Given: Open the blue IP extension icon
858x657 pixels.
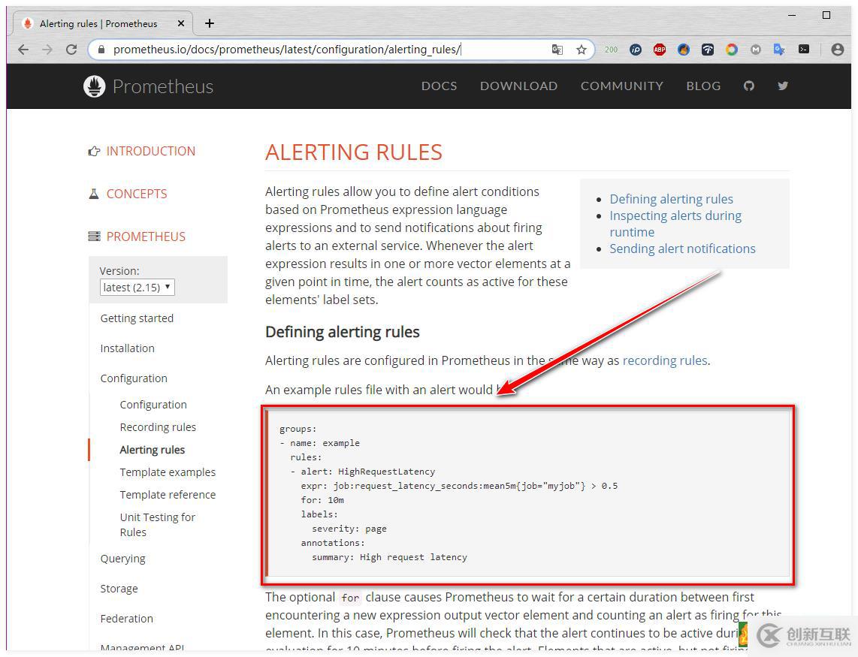Looking at the screenshot, I should 636,50.
